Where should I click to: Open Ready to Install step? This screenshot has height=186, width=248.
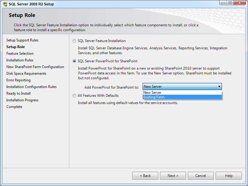(18, 93)
